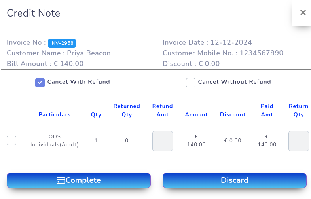Click the Customer Name Priya Beacon text
Viewport: 311px width, 199px height.
point(59,53)
